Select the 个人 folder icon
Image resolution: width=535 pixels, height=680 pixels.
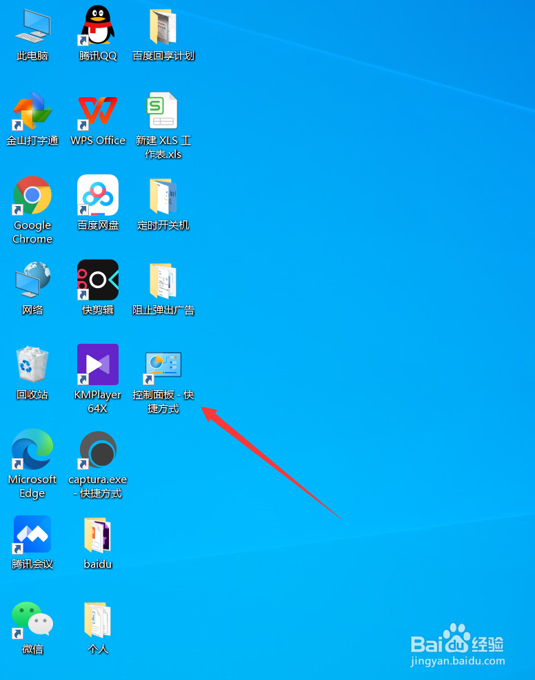pyautogui.click(x=98, y=619)
